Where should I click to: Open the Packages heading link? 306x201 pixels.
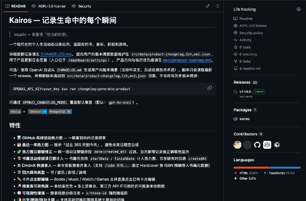243,110
